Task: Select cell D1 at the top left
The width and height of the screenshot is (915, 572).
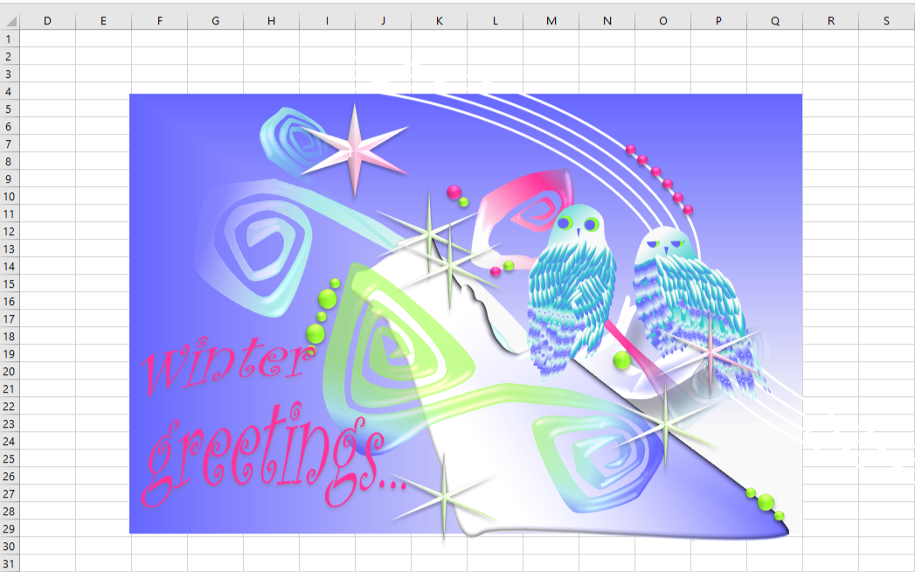Action: click(x=48, y=38)
